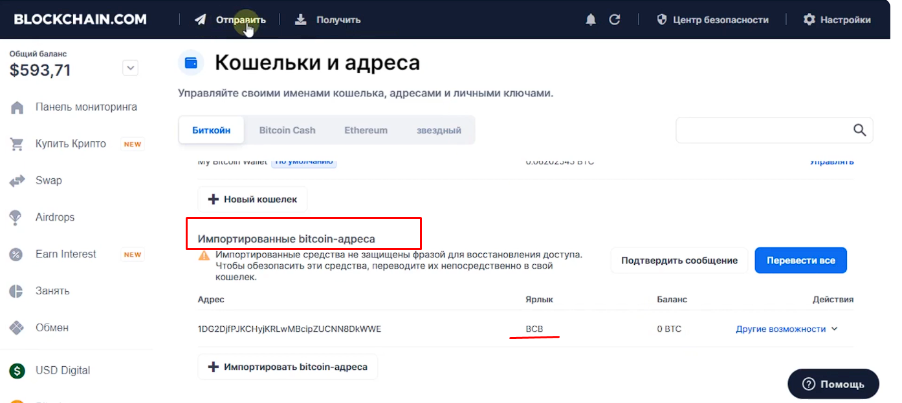Click the percent icon for Earn Interest
This screenshot has width=902, height=403.
pyautogui.click(x=17, y=255)
